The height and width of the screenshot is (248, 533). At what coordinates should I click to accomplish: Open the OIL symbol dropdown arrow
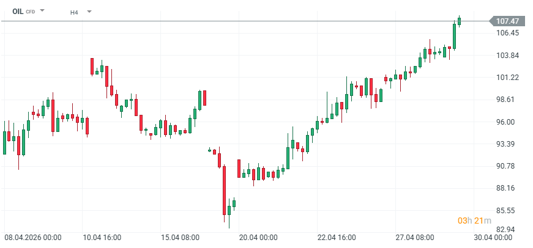(x=42, y=11)
